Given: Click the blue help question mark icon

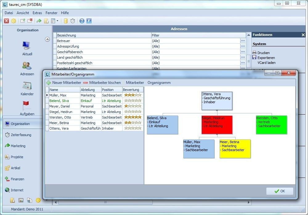Looking at the screenshot, I should 82,21.
